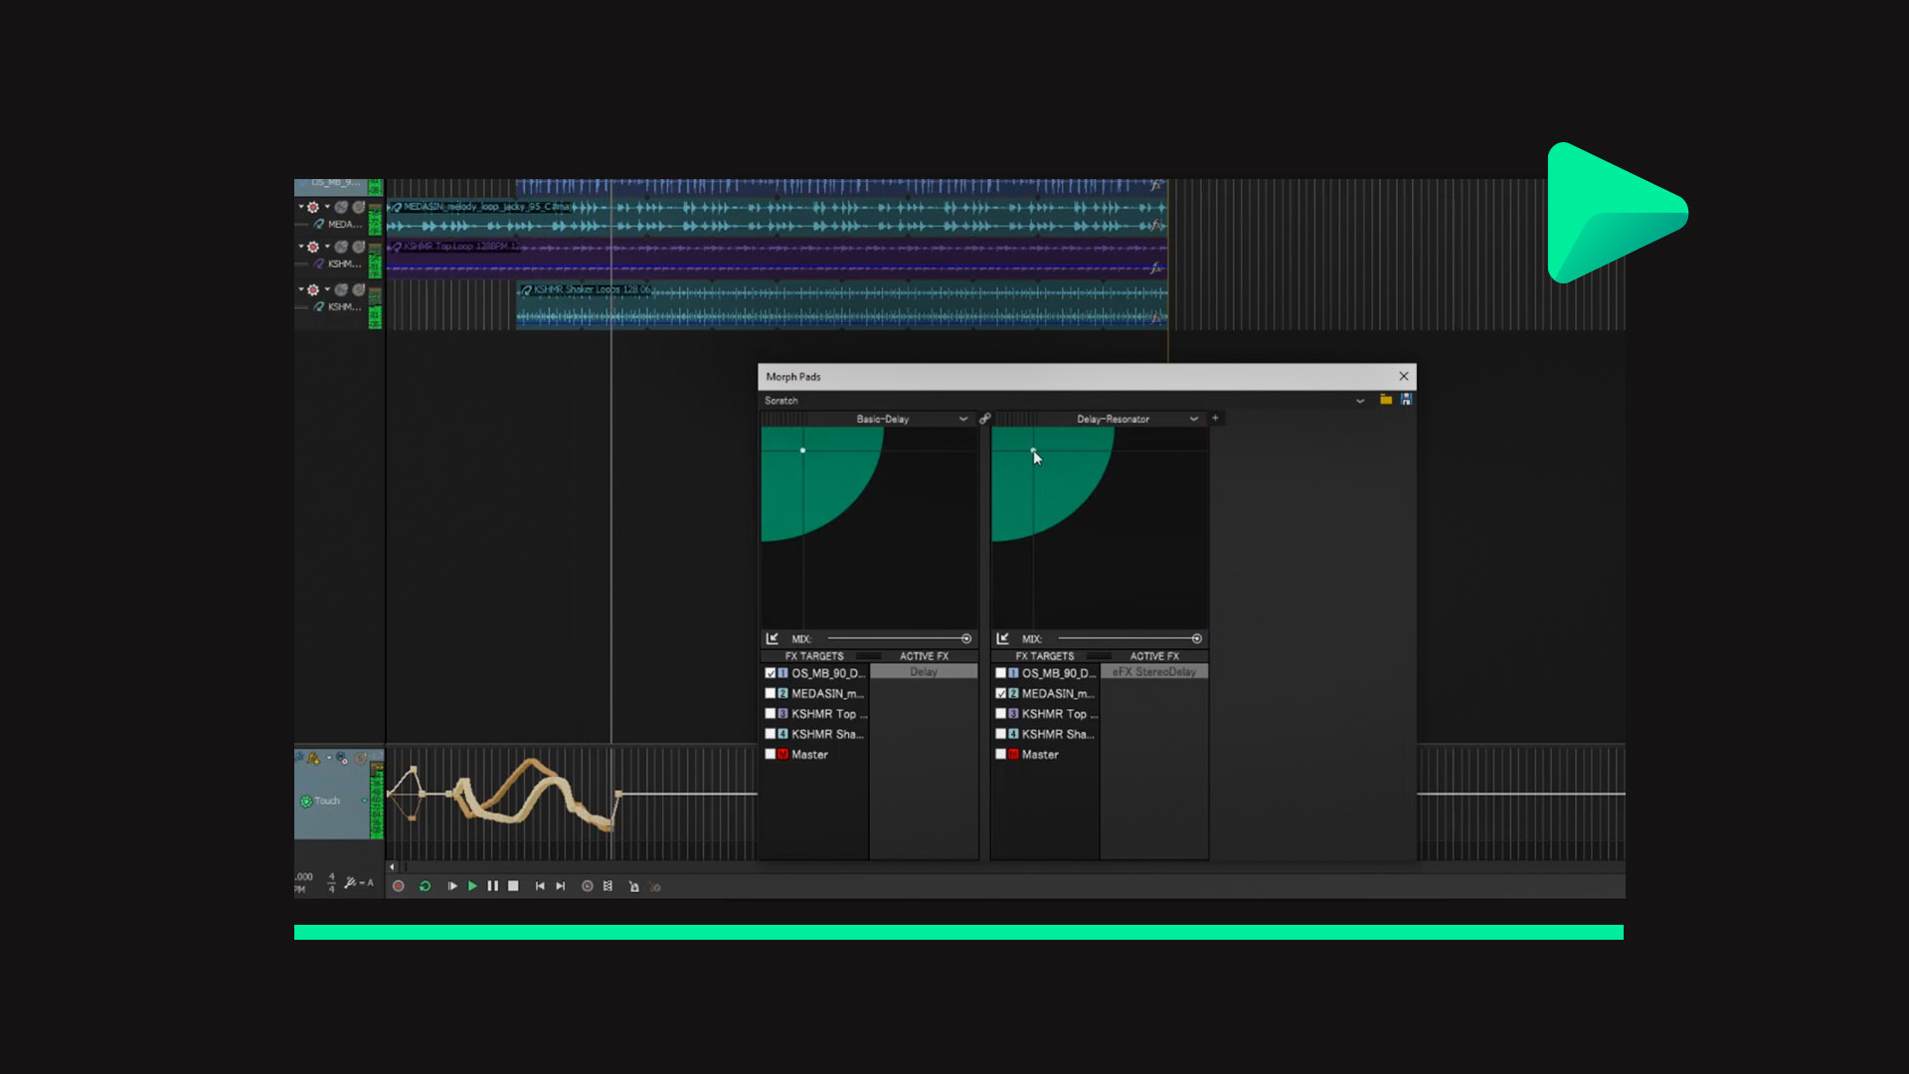Open the Delay-Resonator preset dropdown
Screen dimensions: 1909x1074
pos(1193,419)
